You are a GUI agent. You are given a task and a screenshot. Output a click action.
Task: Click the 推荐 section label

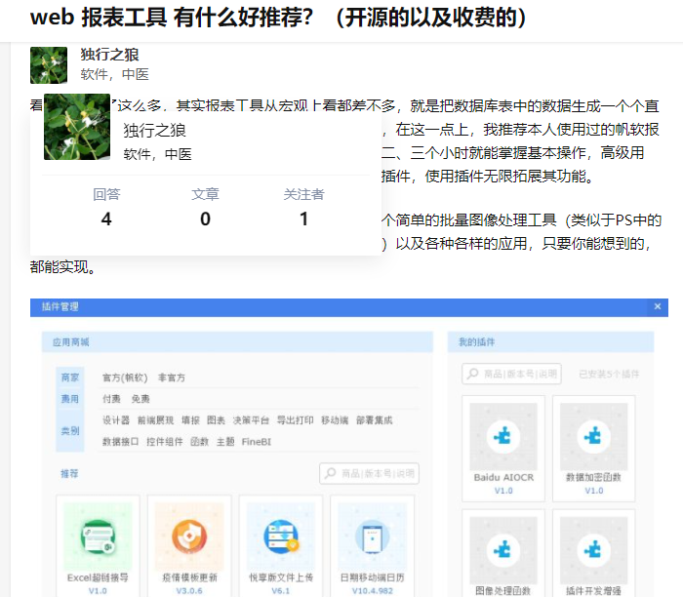69,473
